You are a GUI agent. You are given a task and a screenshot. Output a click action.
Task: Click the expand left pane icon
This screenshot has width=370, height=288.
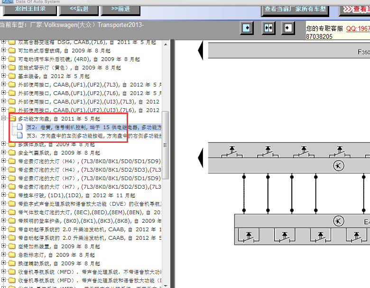288,28
